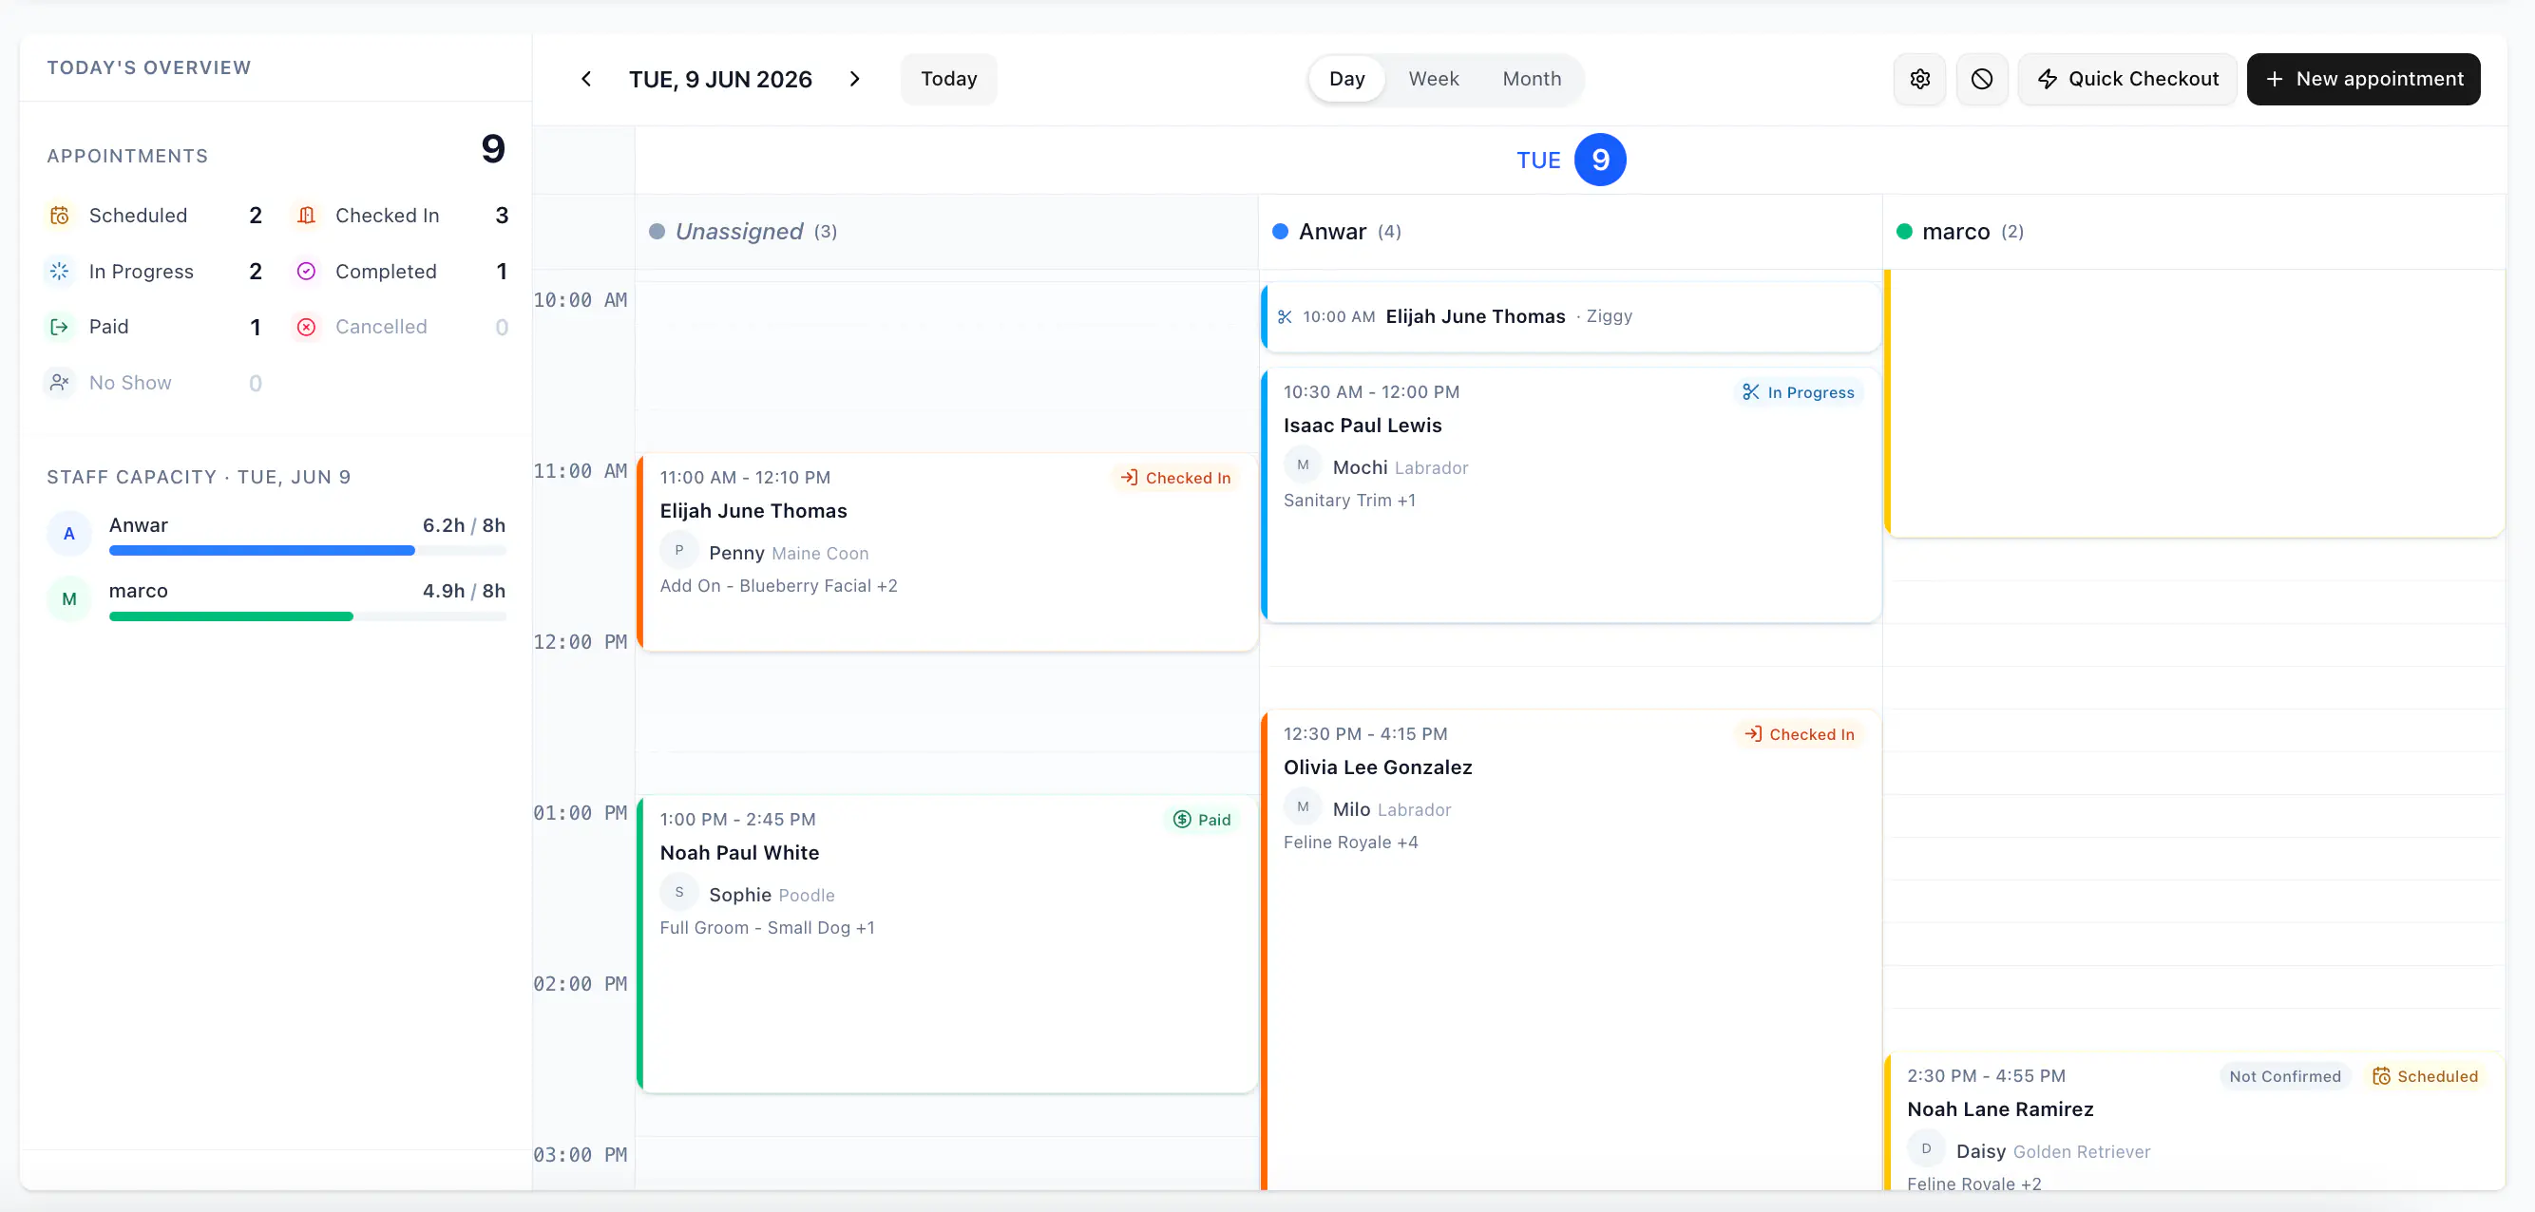Click Elijah June Thomas on 11:00 AM card

click(x=753, y=512)
